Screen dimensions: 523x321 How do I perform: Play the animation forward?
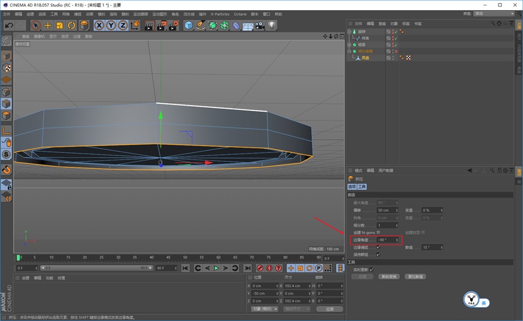216,268
